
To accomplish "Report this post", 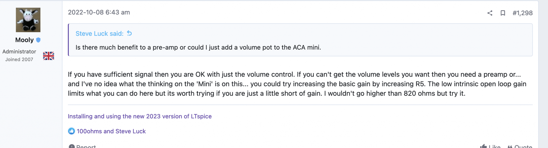I will point(82,146).
